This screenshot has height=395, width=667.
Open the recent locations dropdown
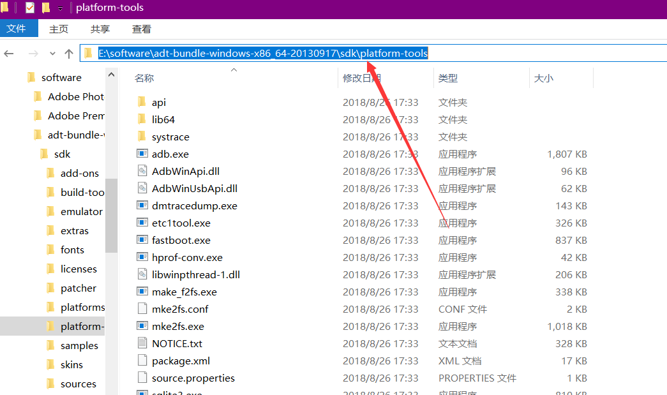point(52,54)
